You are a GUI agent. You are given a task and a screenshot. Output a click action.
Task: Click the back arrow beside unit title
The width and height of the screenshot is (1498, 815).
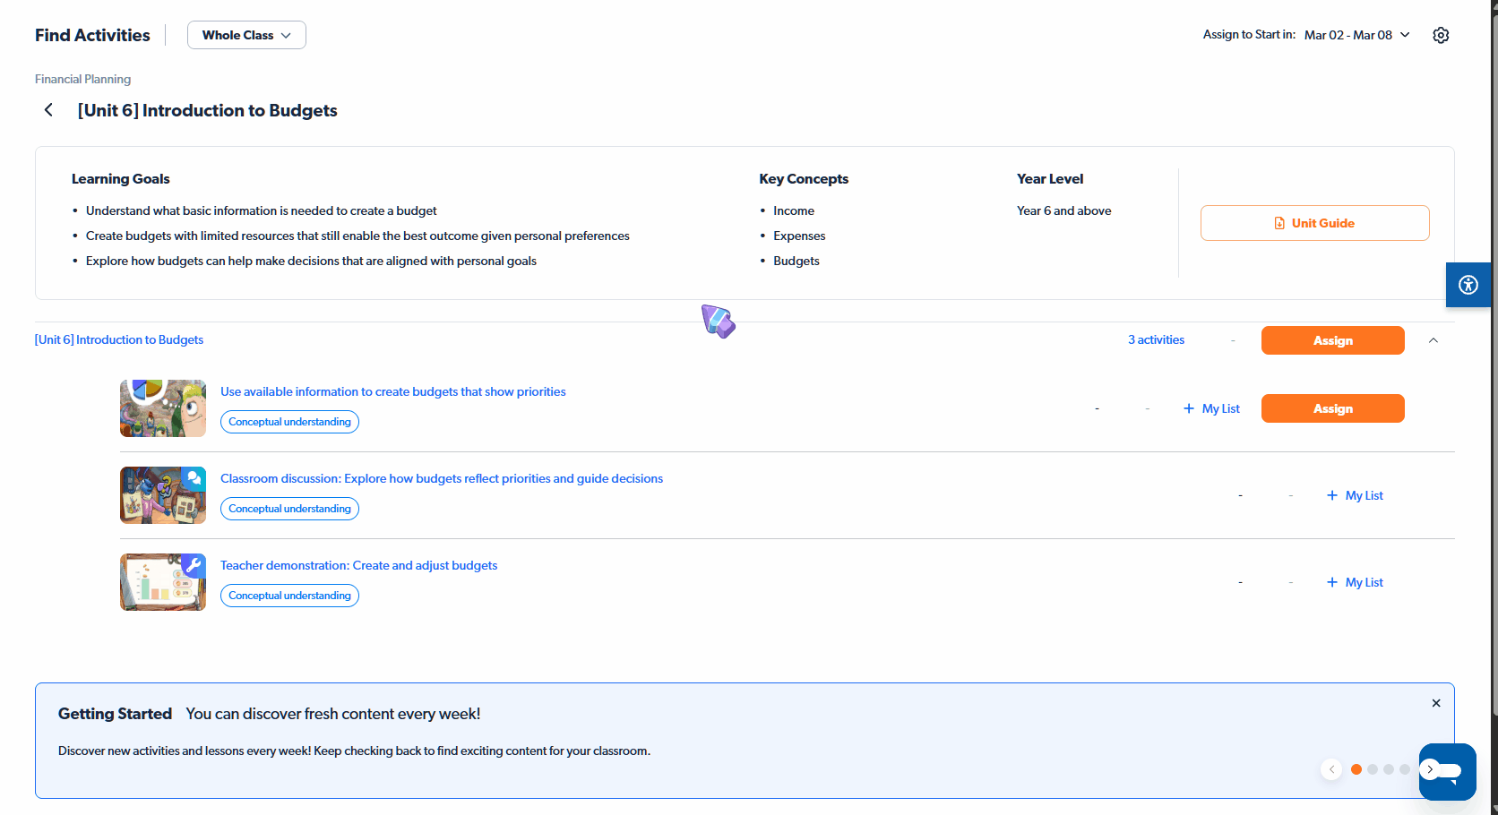[x=48, y=110]
